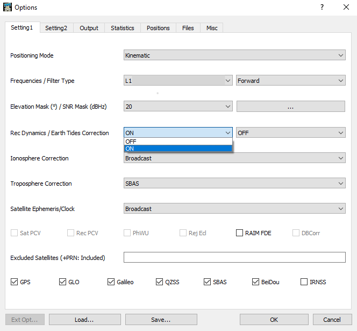Enable the IRNSS checkbox

coord(304,282)
